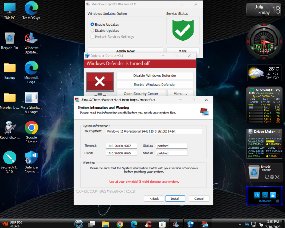Viewport: 285px width, 228px height.
Task: Open This PC desktop icon
Action: (x=10, y=11)
